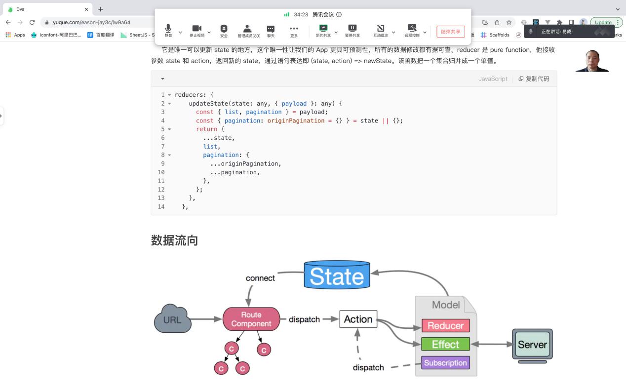Image resolution: width=626 pixels, height=391 pixels.
Task: Open the Scaffolds bookmark
Action: [x=495, y=35]
